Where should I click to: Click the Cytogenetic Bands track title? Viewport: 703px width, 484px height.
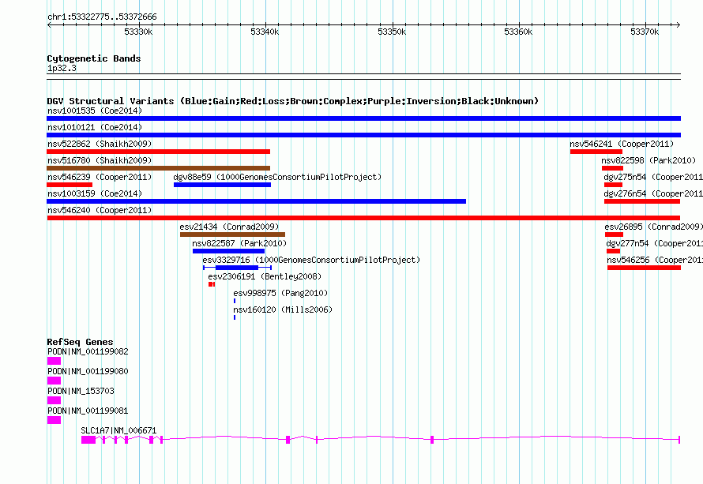[x=94, y=58]
